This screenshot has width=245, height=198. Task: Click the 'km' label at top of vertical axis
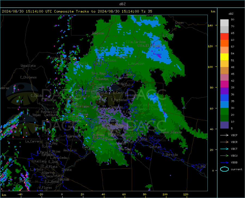coord(213,11)
